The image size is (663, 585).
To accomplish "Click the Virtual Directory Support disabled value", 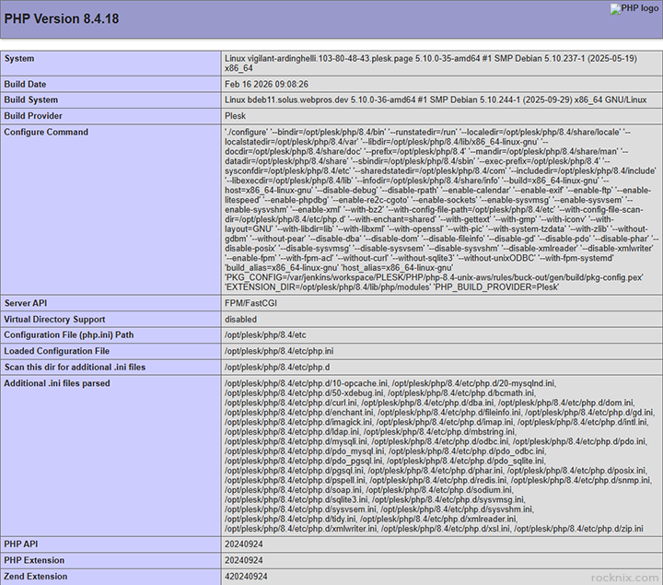I will tap(240, 319).
